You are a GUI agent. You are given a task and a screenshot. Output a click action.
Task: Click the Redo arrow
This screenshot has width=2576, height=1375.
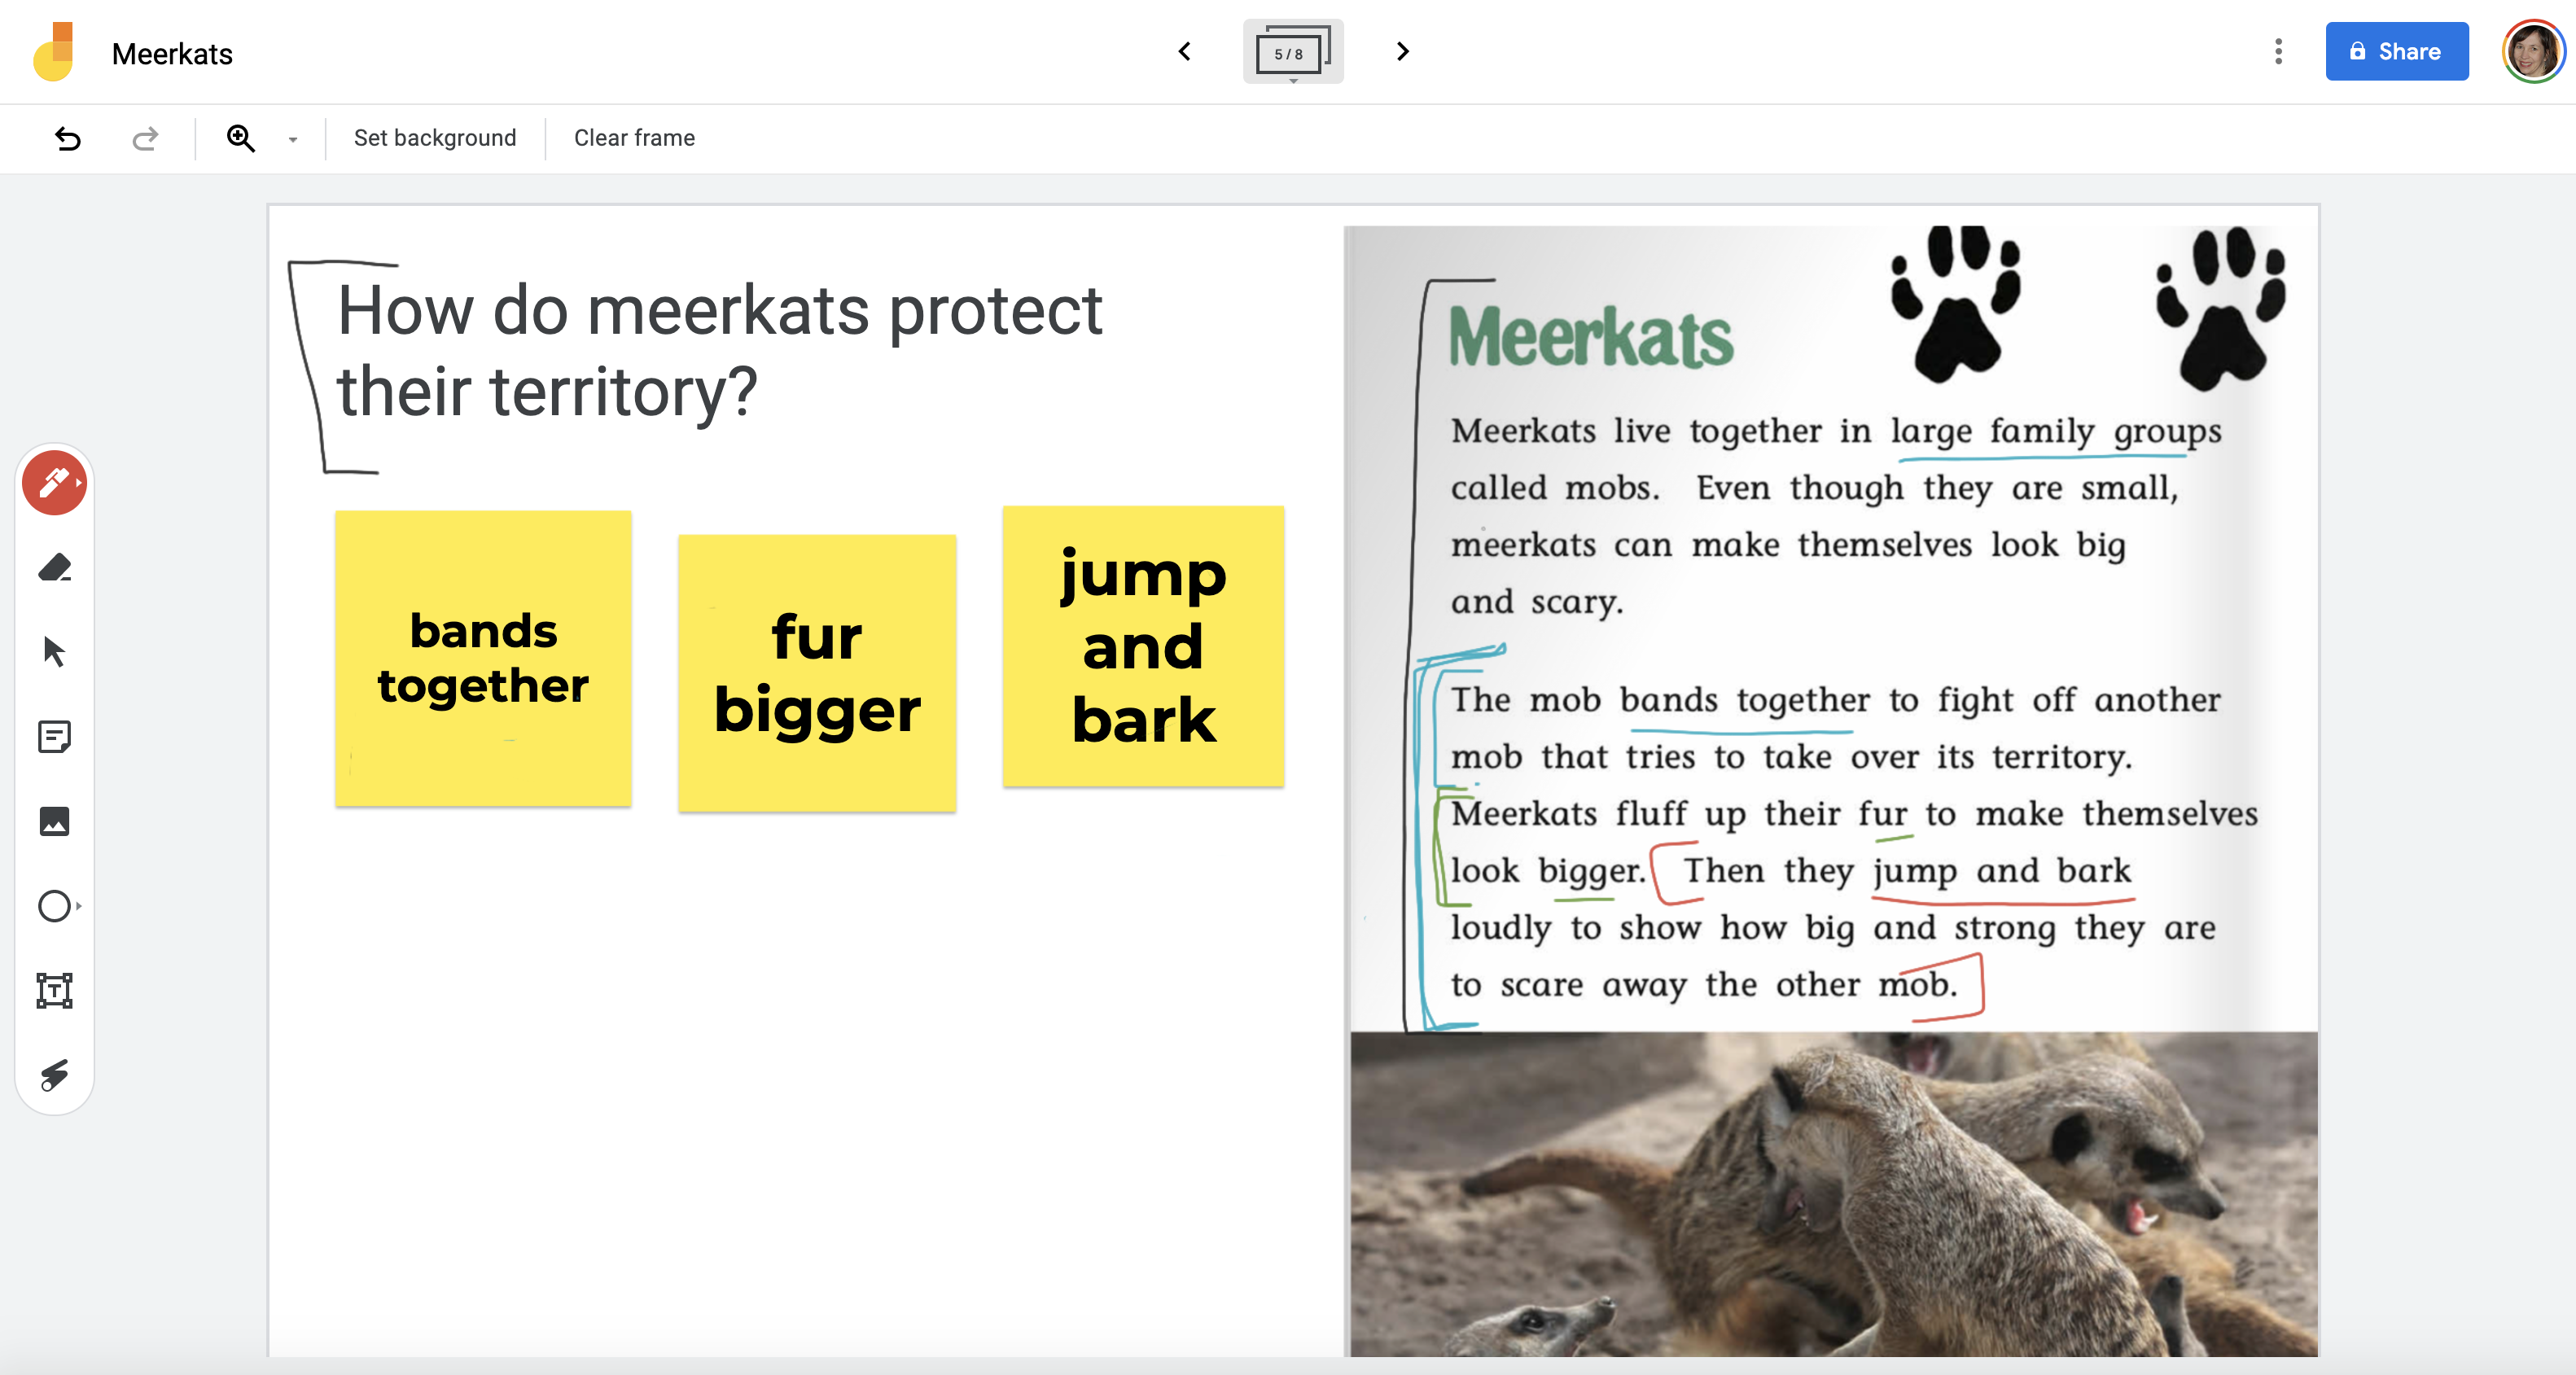coord(145,138)
